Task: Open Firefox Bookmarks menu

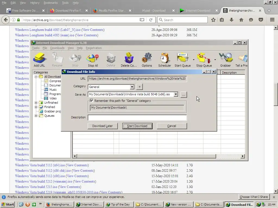Action: pyautogui.click(x=50, y=3)
